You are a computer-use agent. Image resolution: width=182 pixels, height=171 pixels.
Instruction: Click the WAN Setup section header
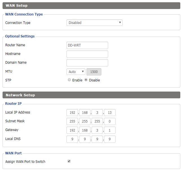91,6
